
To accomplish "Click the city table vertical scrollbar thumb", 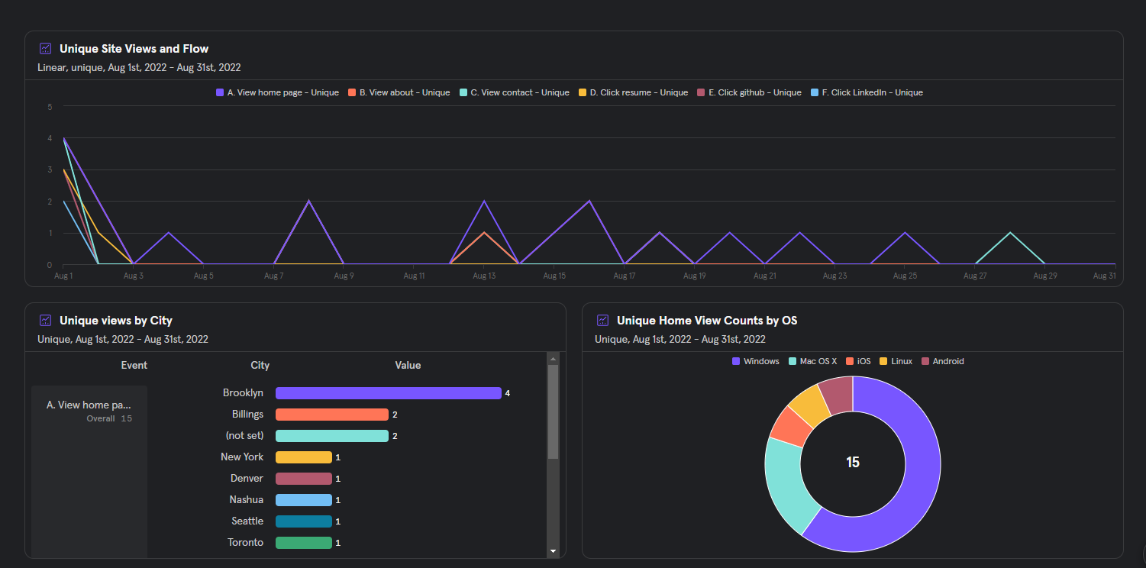I will tap(553, 412).
